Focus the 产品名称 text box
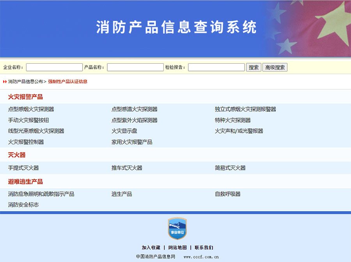The height and width of the screenshot is (262, 351). point(135,68)
